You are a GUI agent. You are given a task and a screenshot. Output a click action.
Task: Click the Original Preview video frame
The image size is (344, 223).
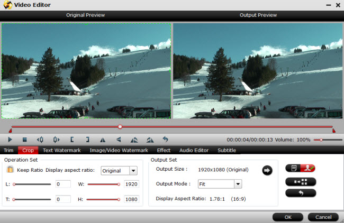pyautogui.click(x=86, y=71)
